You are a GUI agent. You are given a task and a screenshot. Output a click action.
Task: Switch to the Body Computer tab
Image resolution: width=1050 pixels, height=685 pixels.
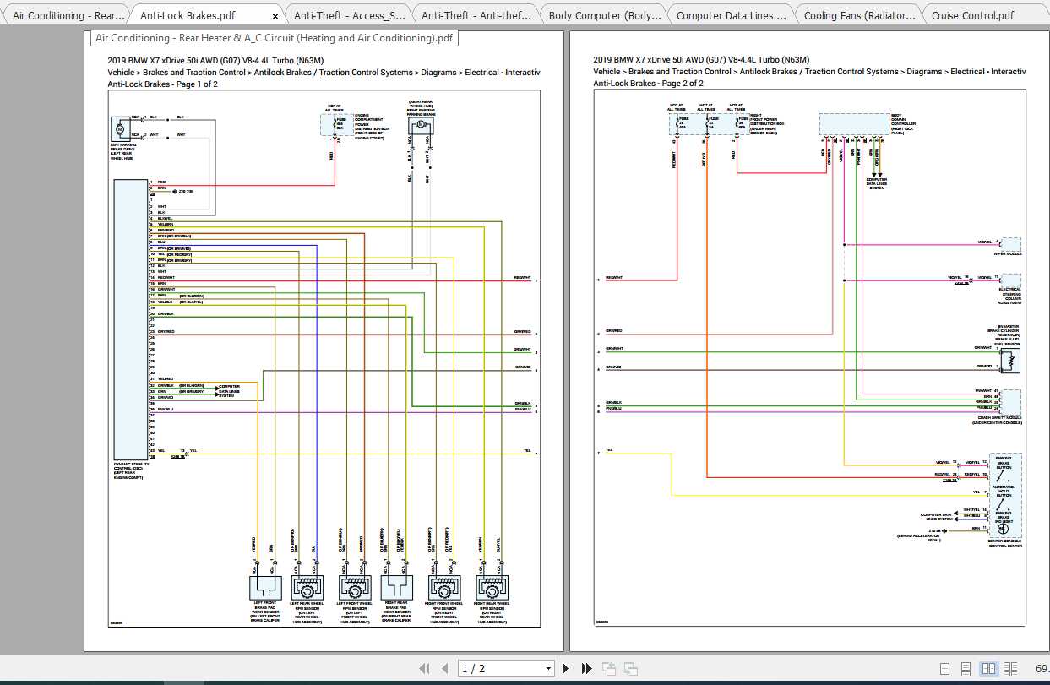click(605, 15)
